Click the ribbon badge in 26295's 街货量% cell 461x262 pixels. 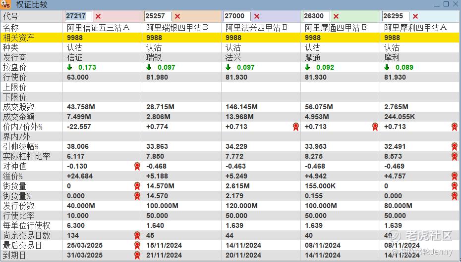(x=455, y=196)
